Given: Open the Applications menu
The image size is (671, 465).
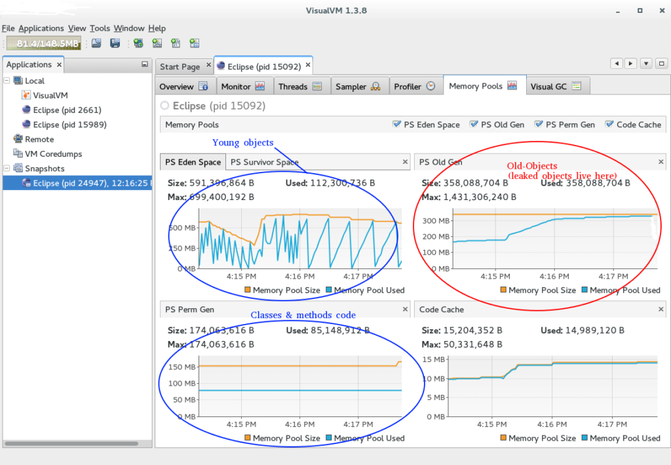Looking at the screenshot, I should pos(41,28).
